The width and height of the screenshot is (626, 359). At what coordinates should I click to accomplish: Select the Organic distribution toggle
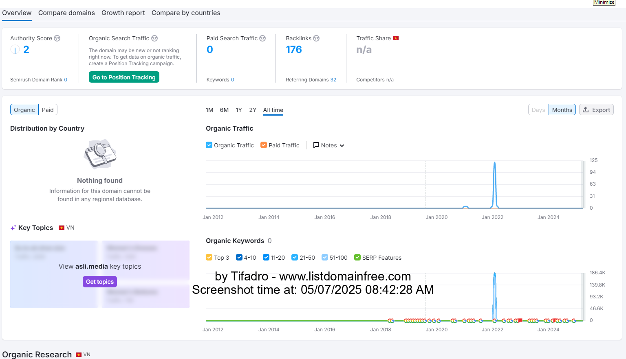click(x=24, y=110)
